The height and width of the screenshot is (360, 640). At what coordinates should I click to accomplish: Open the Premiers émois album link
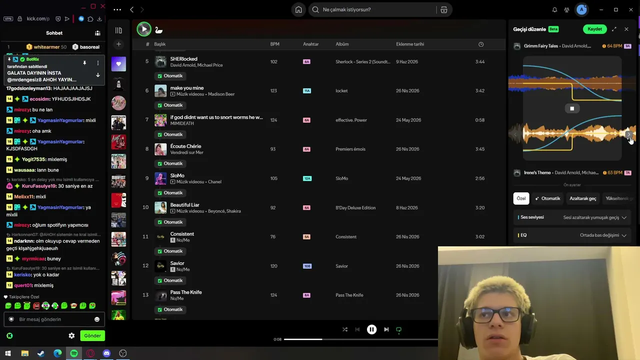[x=350, y=149]
